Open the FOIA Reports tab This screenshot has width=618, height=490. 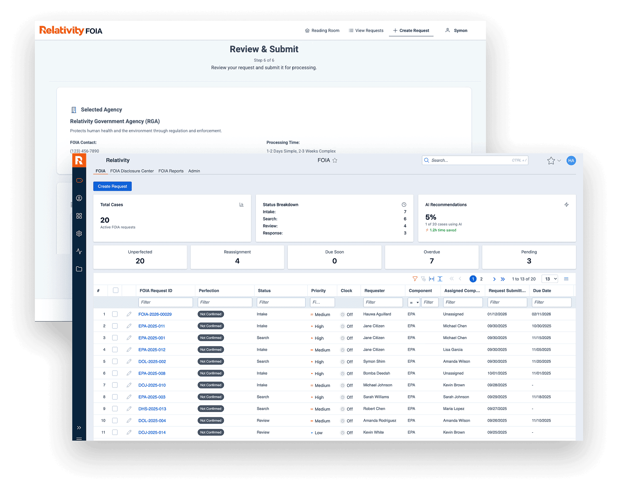tap(171, 171)
